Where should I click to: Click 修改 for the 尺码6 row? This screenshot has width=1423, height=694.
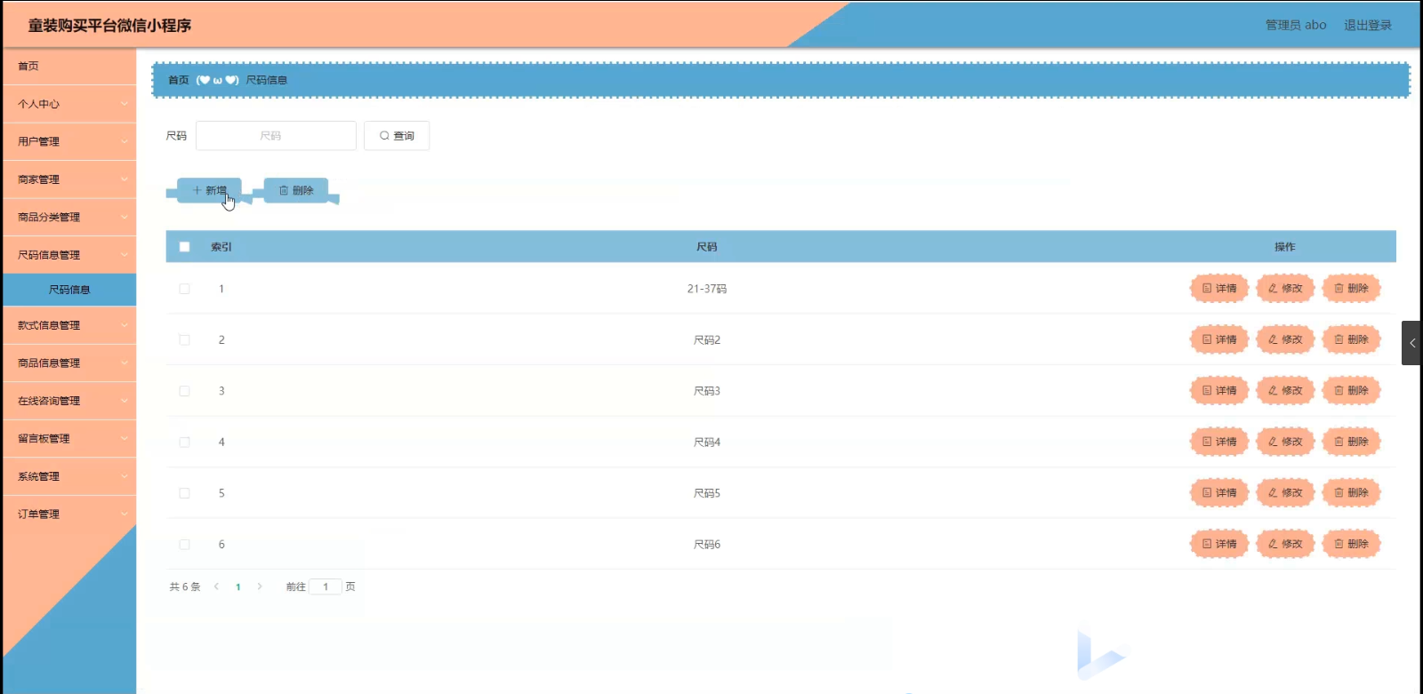pos(1285,544)
